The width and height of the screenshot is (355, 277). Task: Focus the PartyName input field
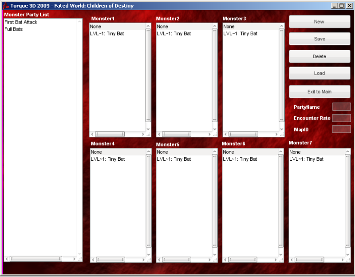click(x=341, y=107)
